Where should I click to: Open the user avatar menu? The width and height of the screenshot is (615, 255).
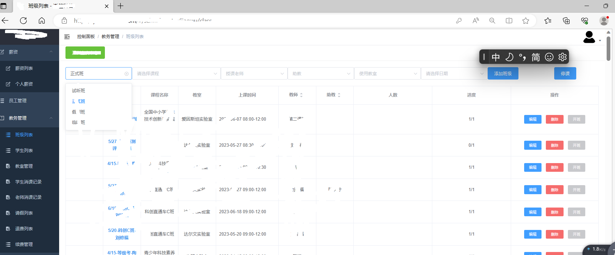pyautogui.click(x=592, y=37)
